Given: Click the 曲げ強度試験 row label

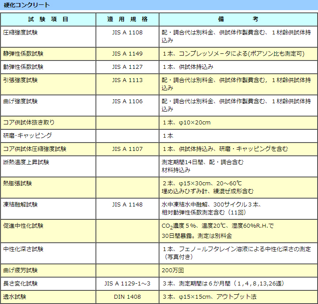Looking at the screenshot, I should pyautogui.click(x=20, y=101).
